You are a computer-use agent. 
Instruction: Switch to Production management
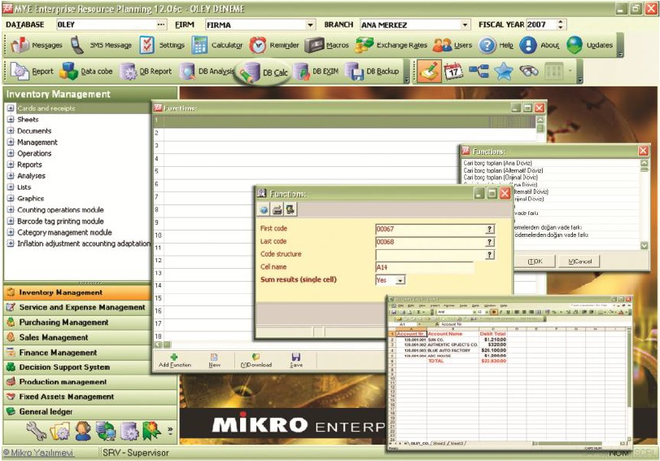90,382
